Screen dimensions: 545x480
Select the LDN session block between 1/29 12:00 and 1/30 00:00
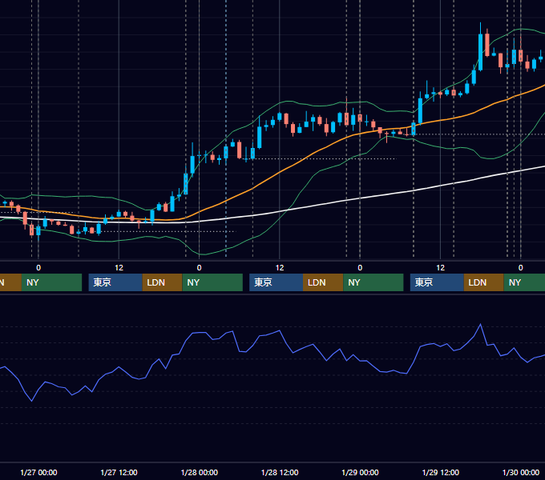pos(484,282)
